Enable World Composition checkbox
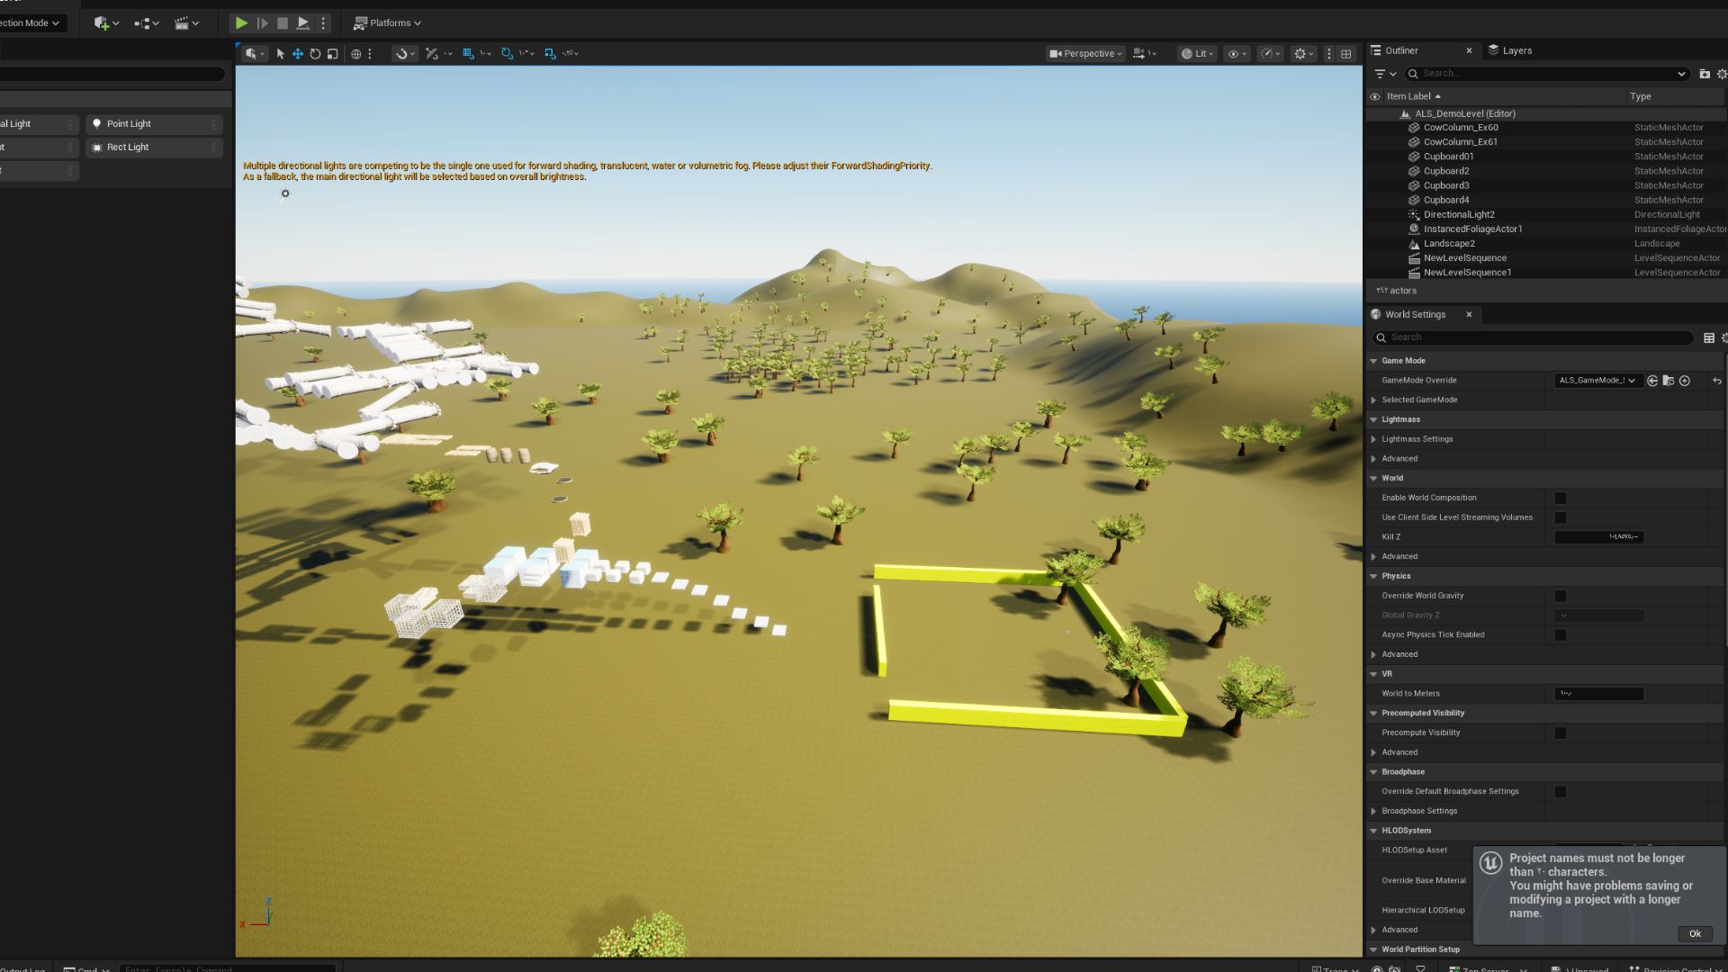This screenshot has width=1728, height=972. point(1561,499)
